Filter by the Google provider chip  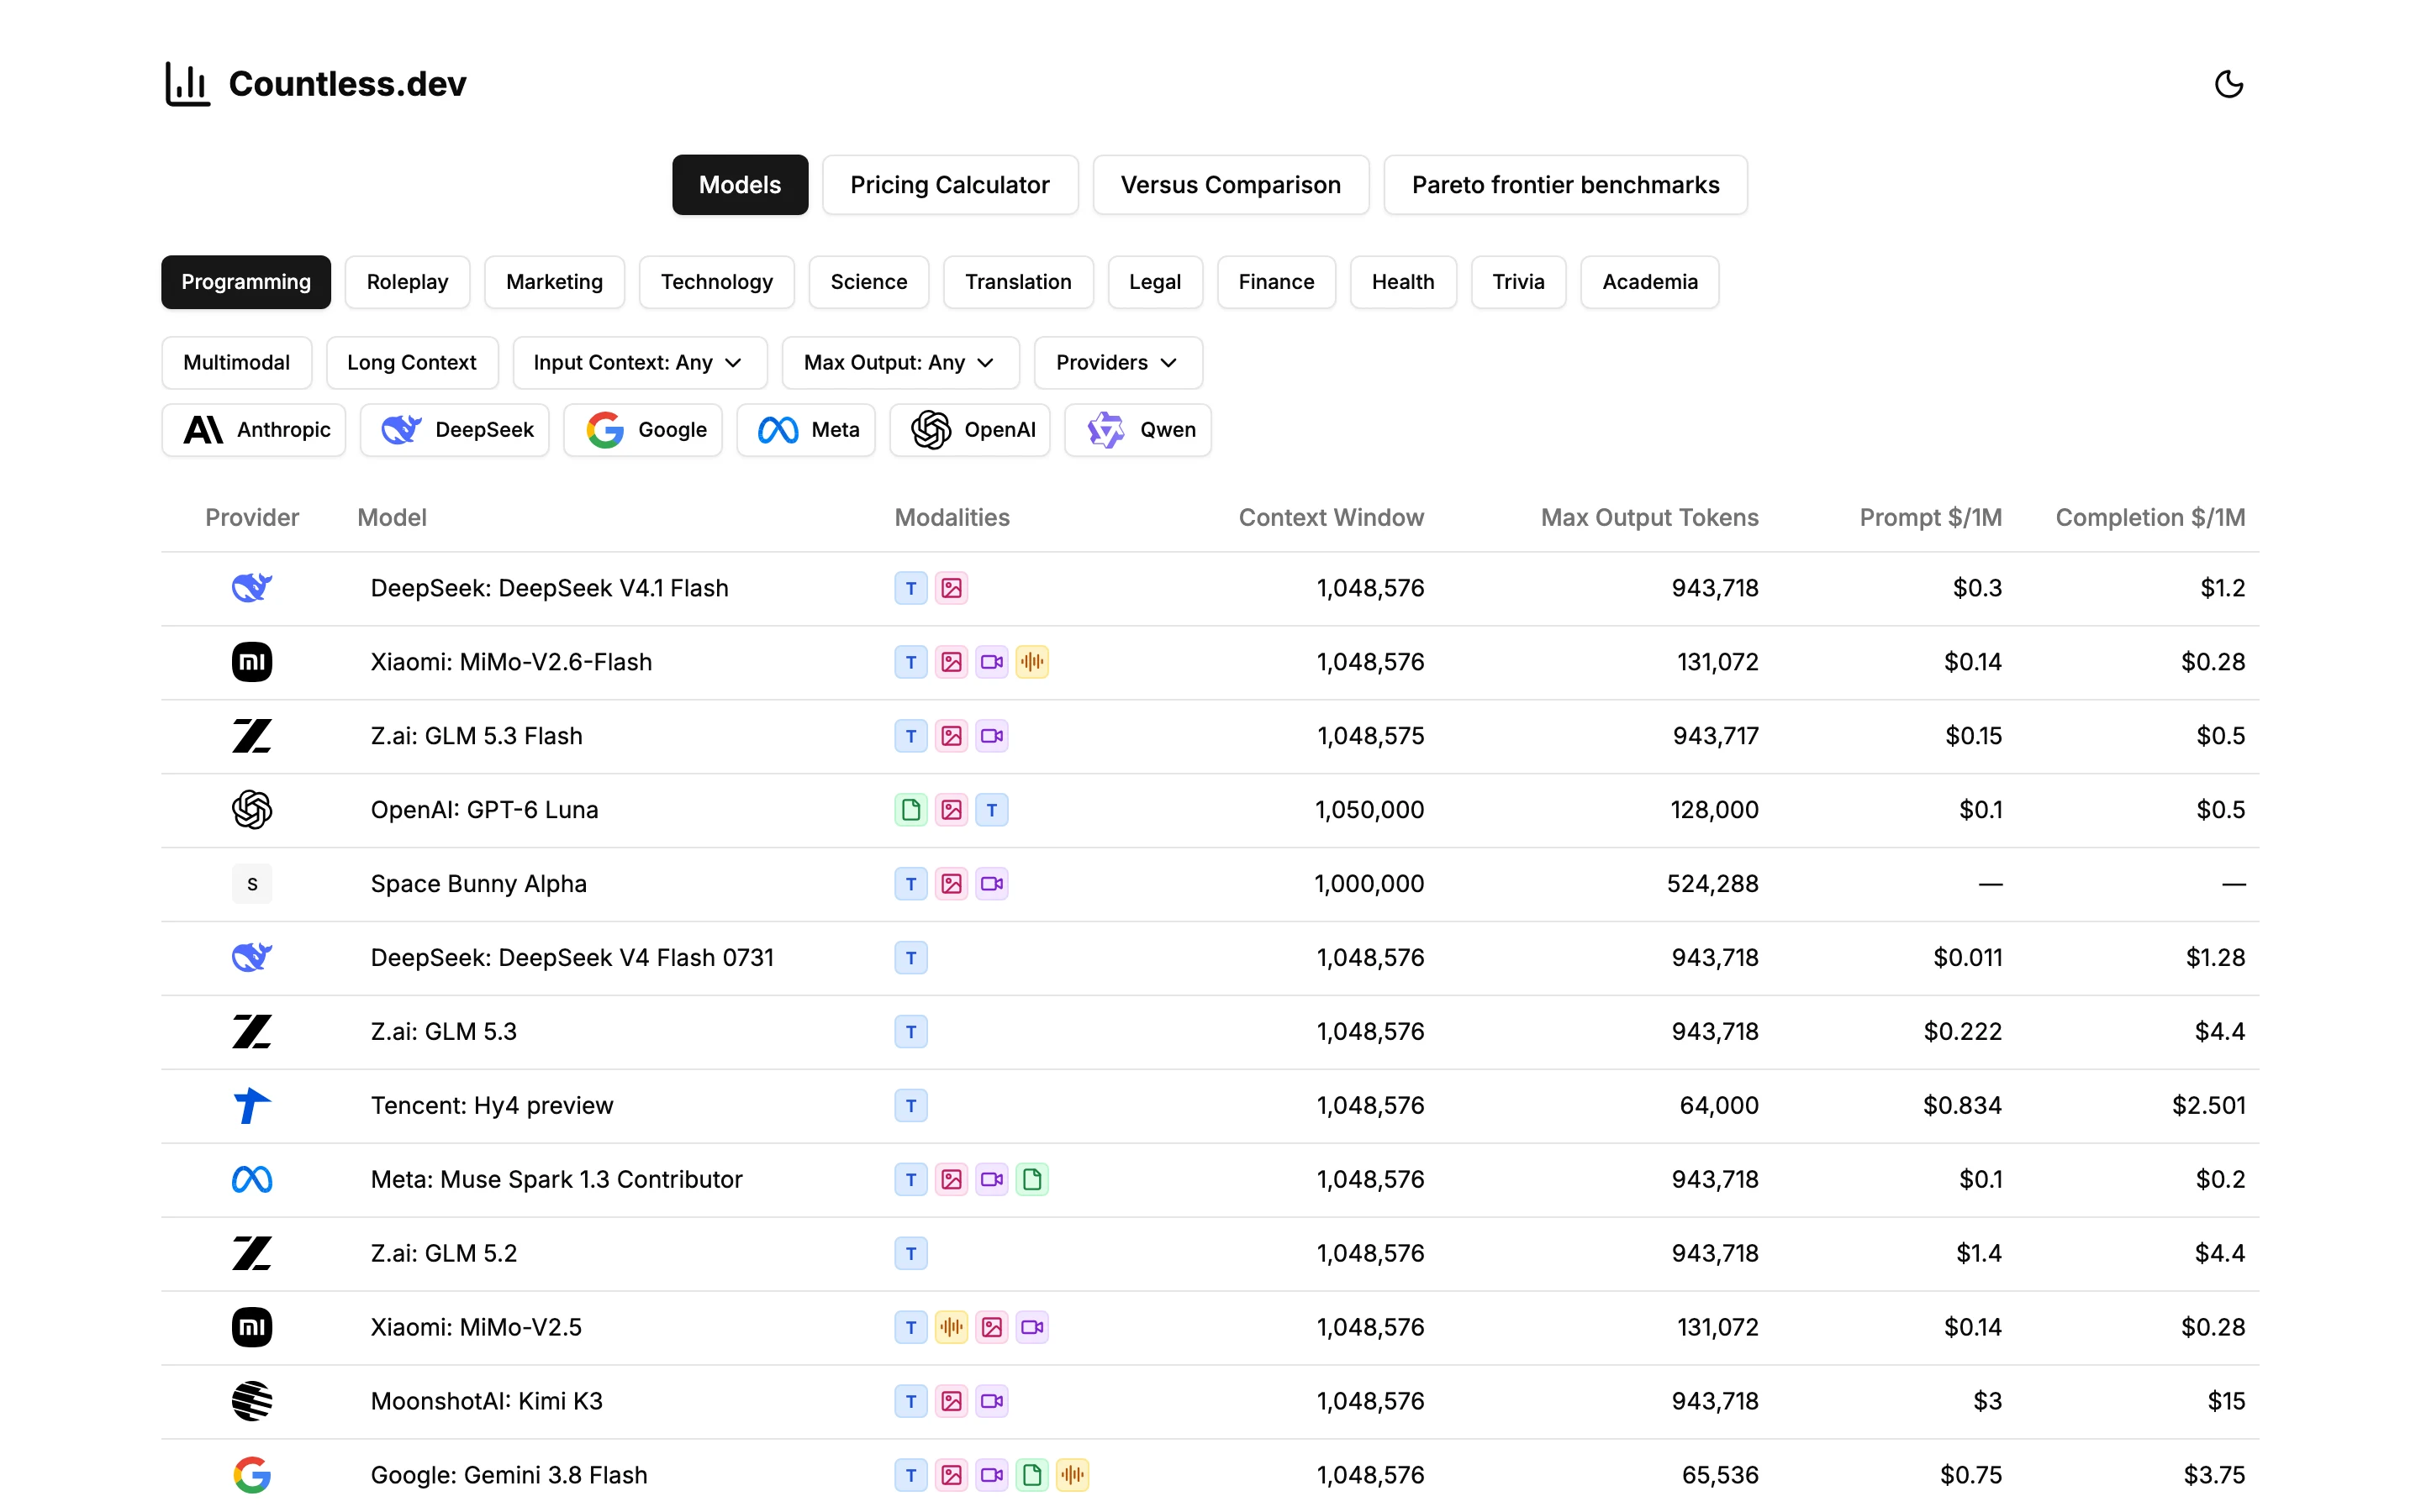[642, 429]
